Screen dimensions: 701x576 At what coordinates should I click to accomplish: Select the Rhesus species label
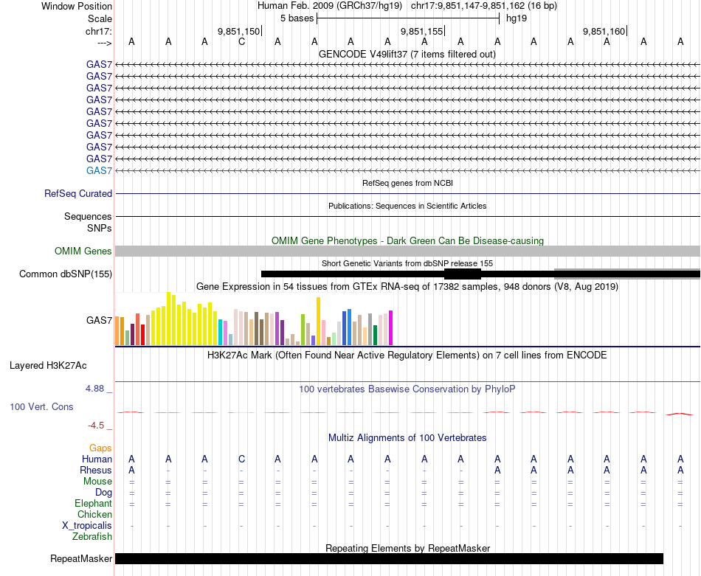(x=96, y=470)
